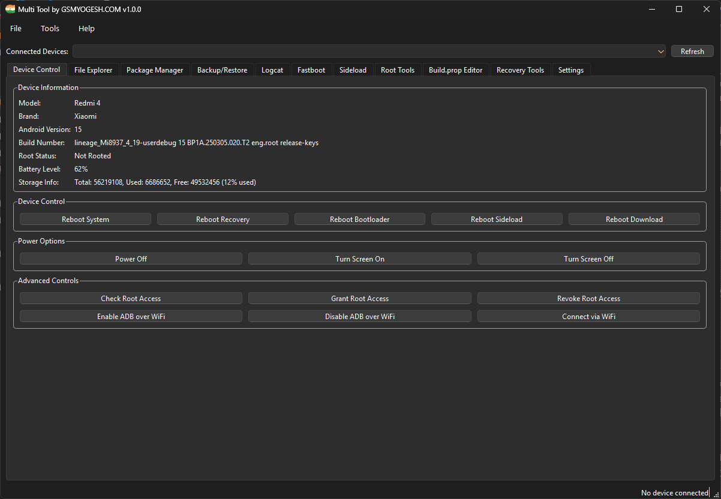721x499 pixels.
Task: Click Disable ADB over WiFi
Action: coord(360,316)
